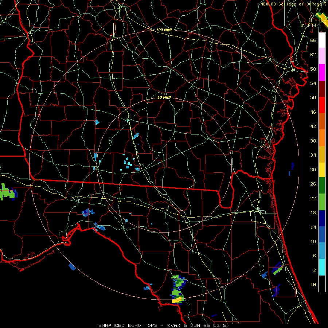Click the 2 scale label

[x=314, y=270]
